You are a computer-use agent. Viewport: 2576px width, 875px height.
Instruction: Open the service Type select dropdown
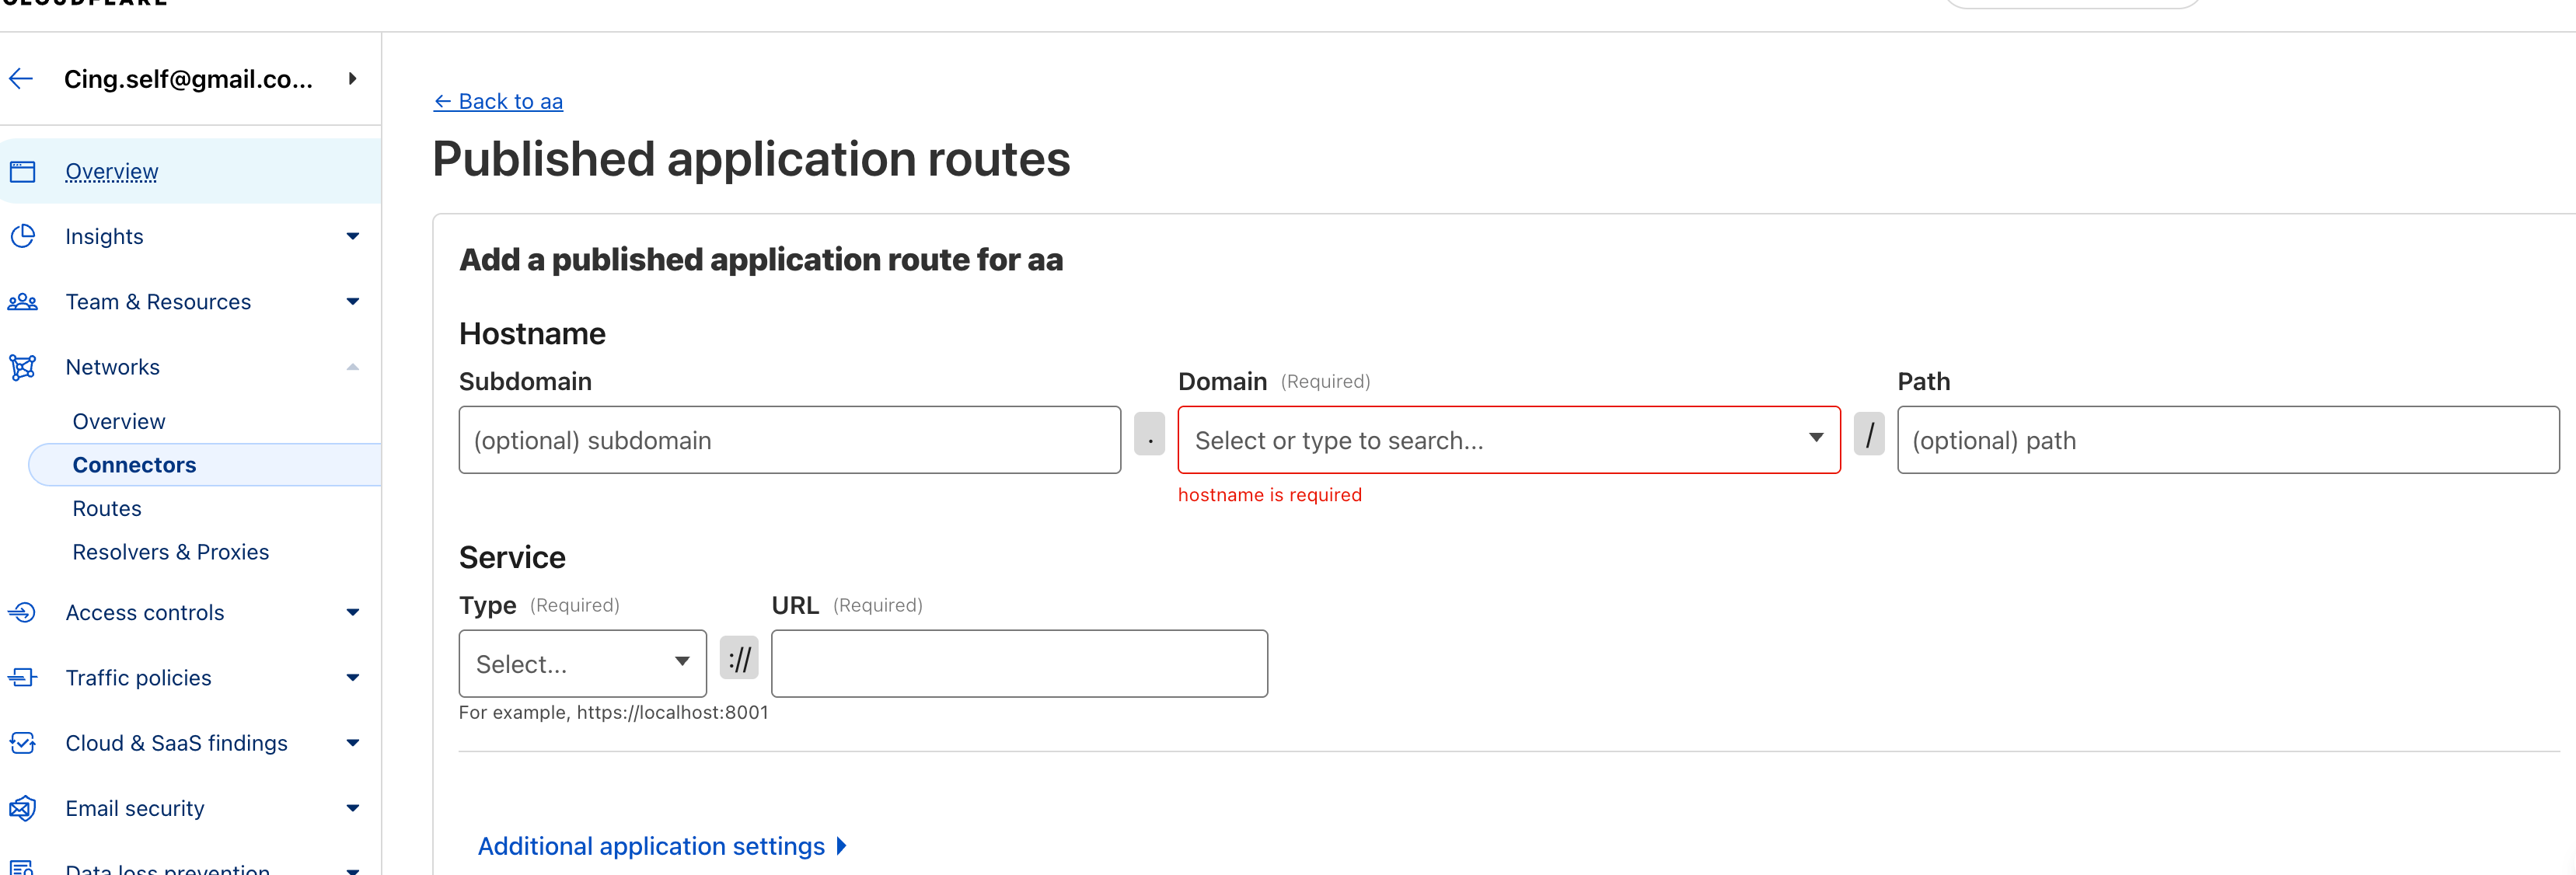click(582, 663)
